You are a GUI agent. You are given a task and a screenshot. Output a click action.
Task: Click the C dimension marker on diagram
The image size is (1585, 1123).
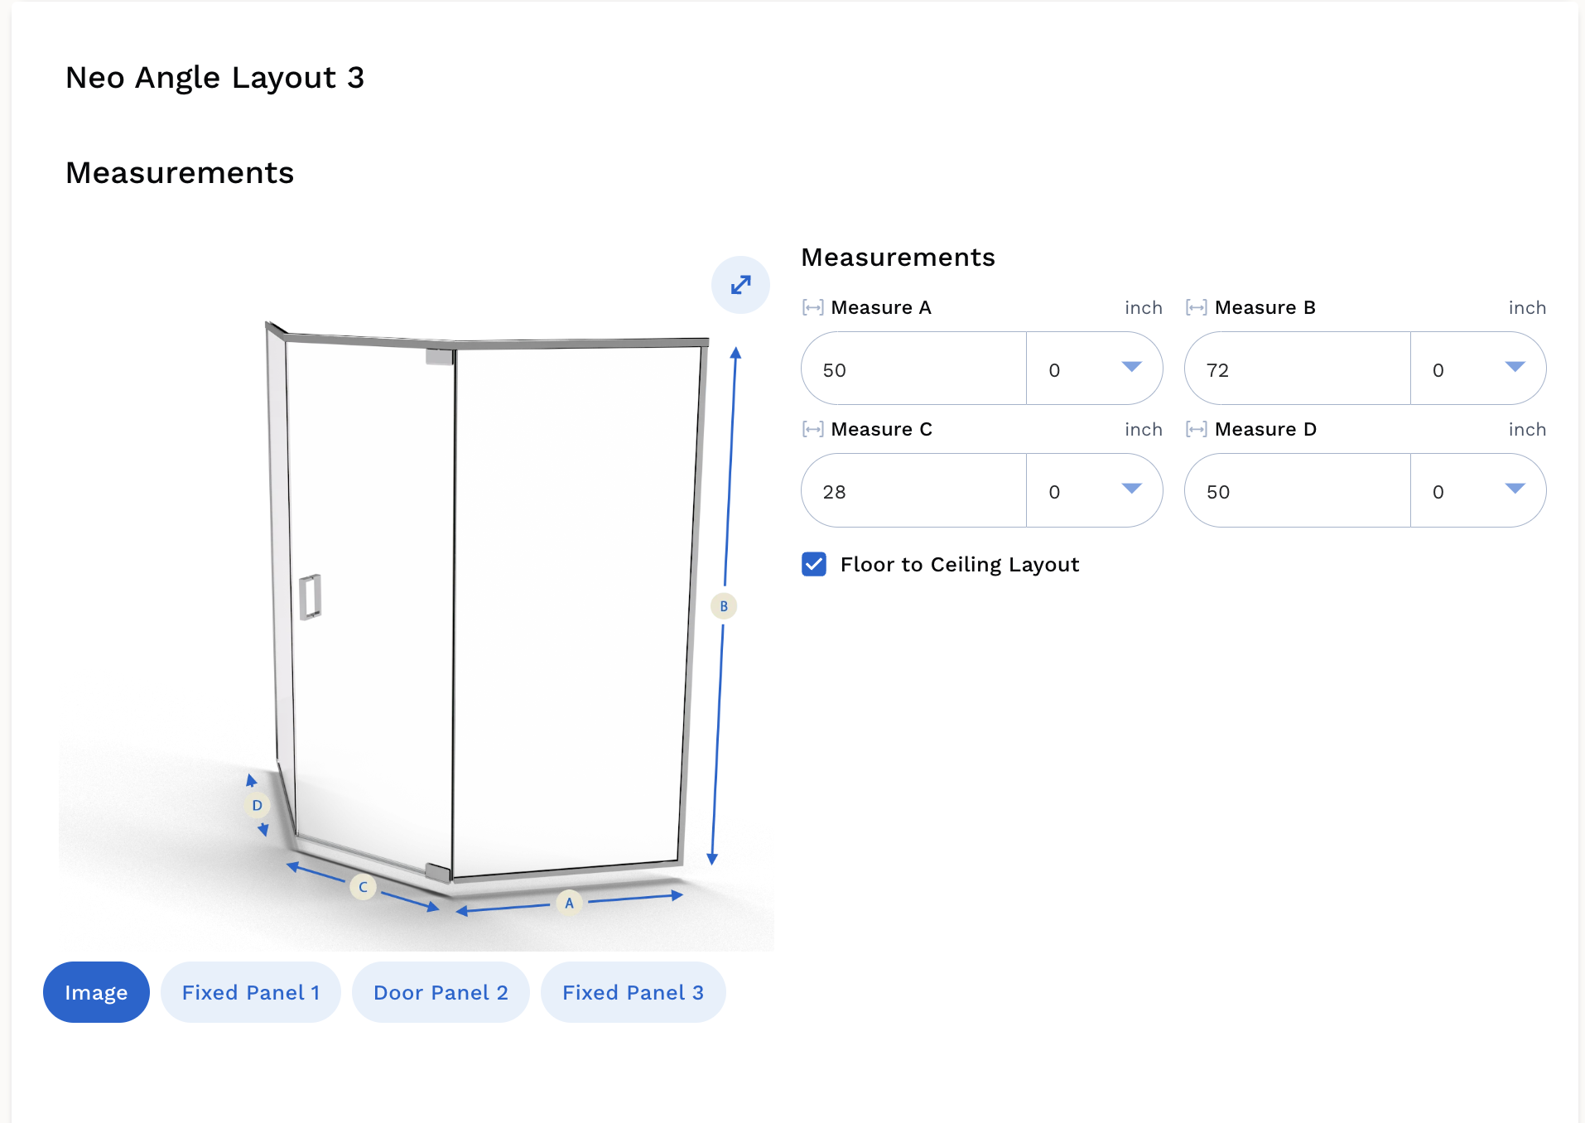point(363,886)
